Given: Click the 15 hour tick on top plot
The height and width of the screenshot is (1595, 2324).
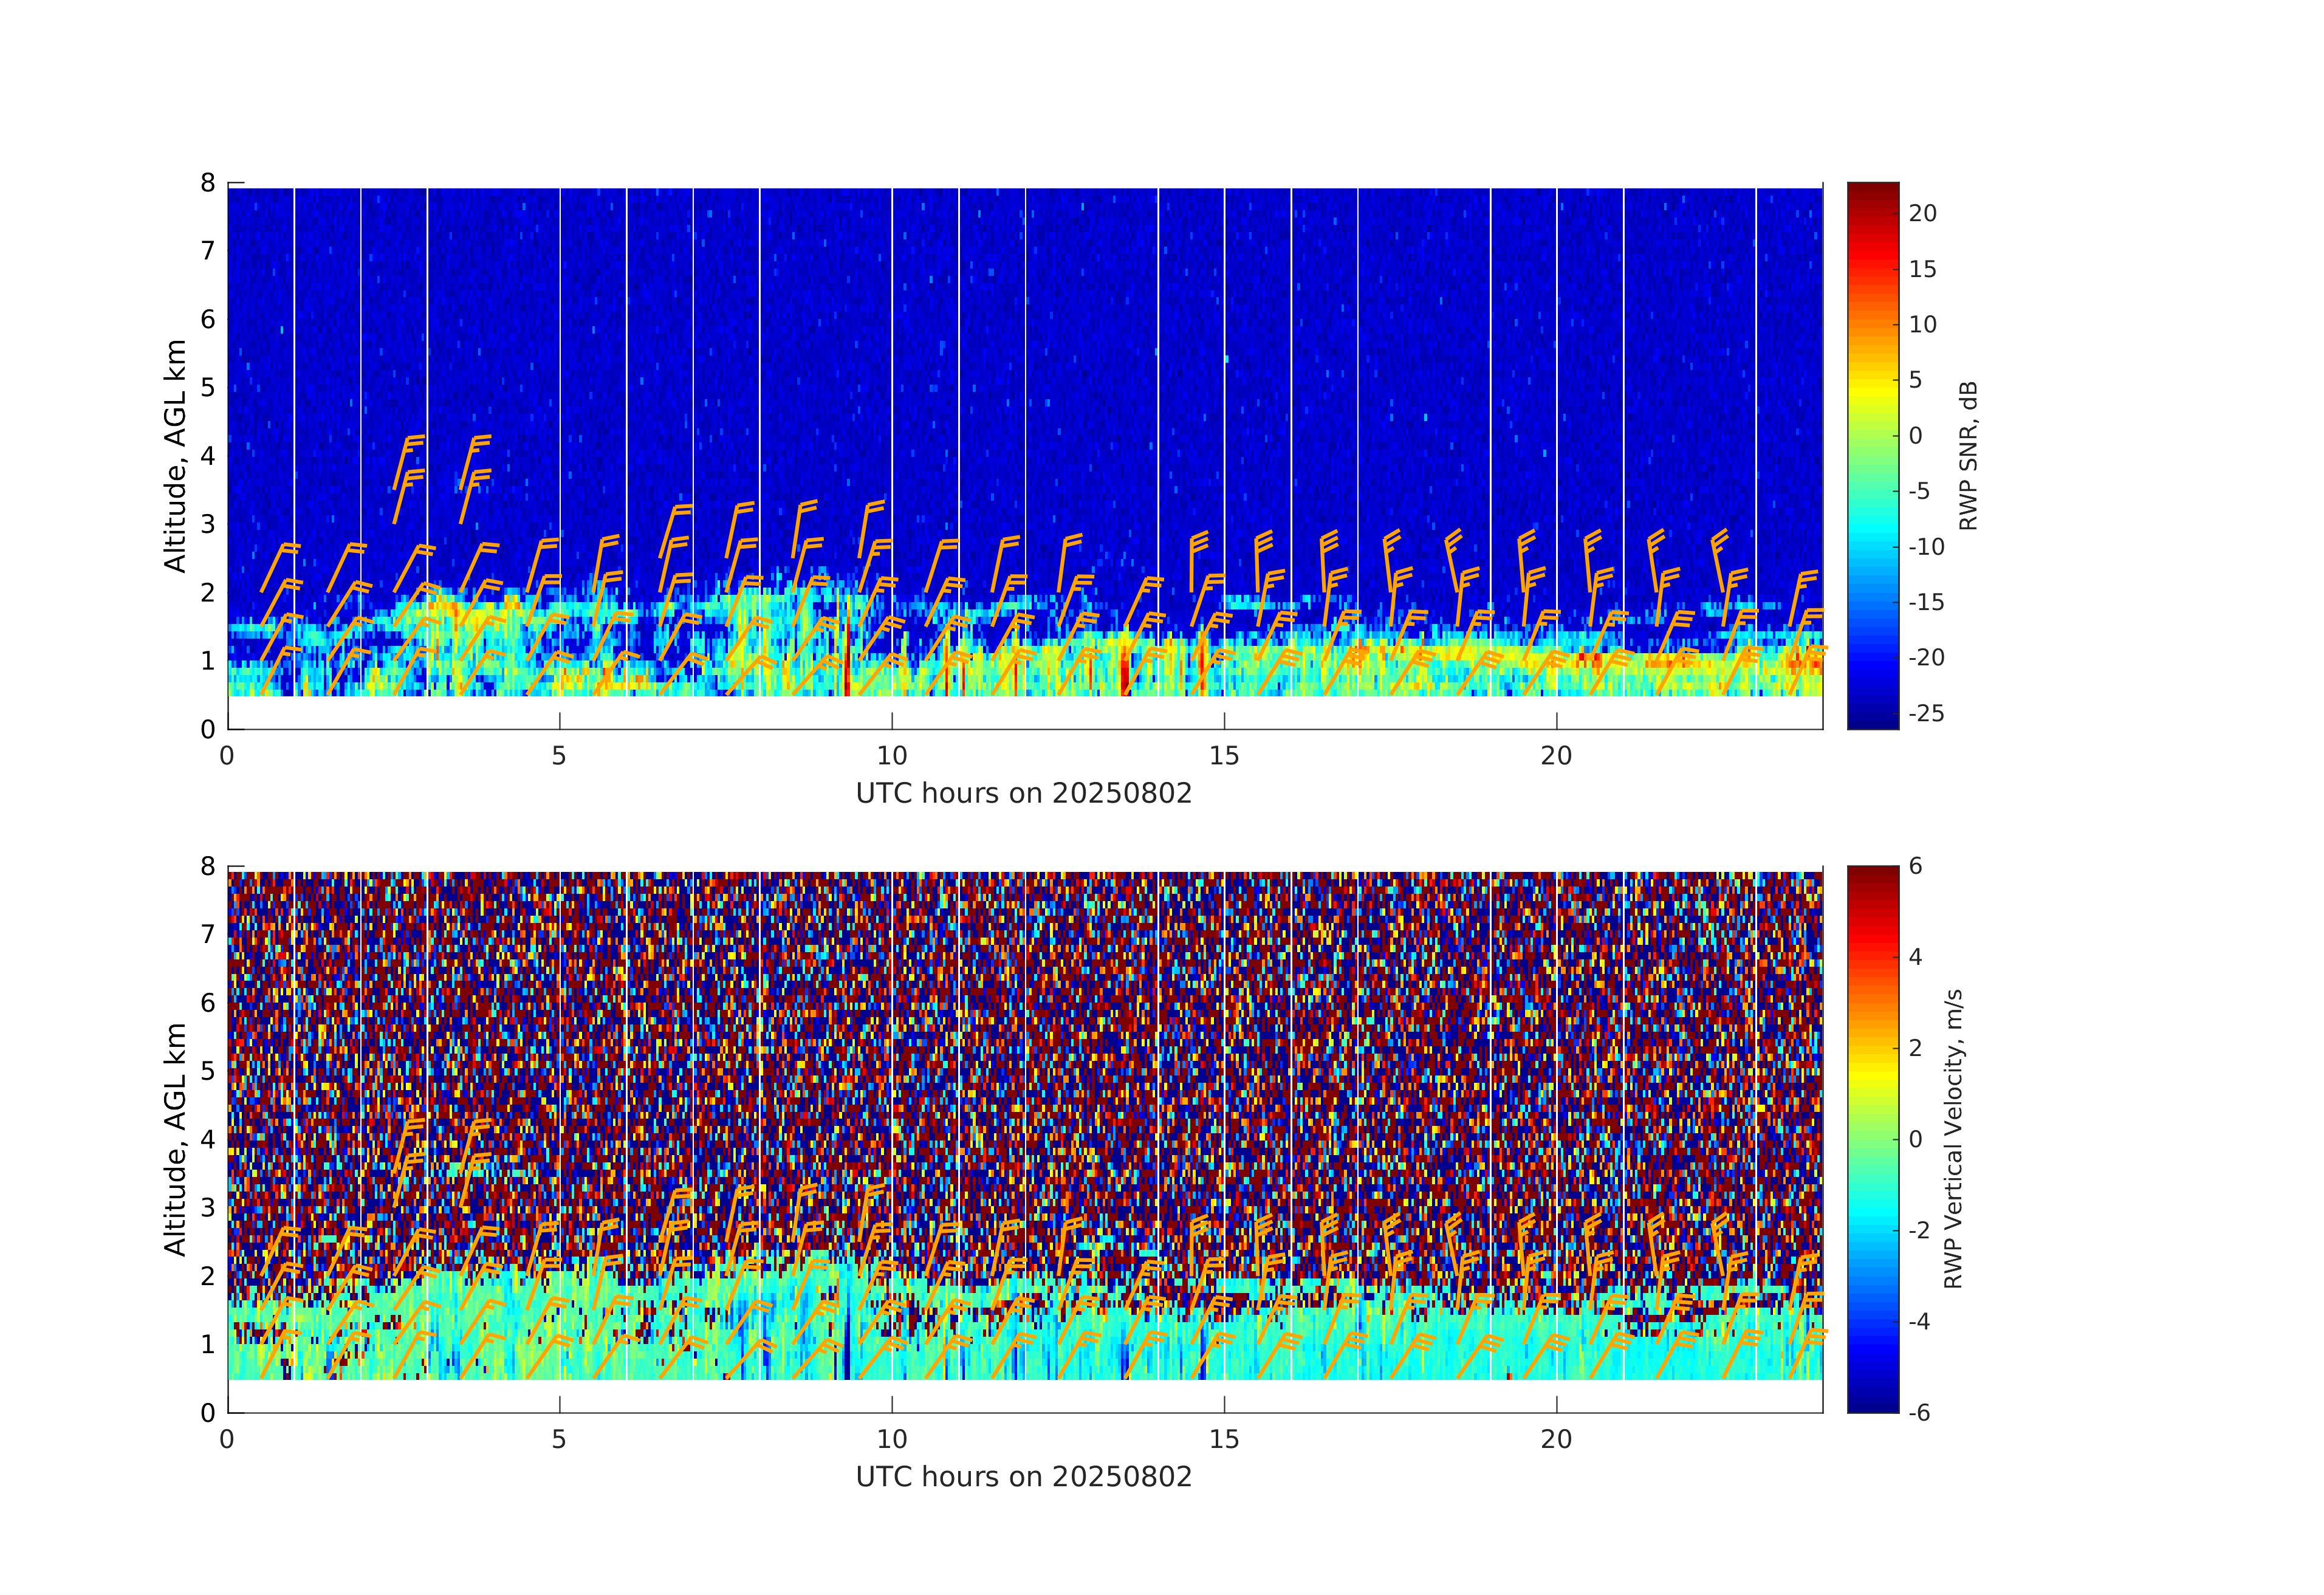Looking at the screenshot, I should [x=1224, y=756].
